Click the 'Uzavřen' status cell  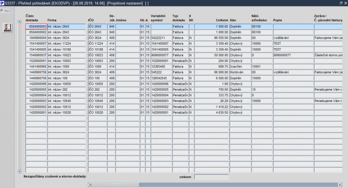[240, 66]
